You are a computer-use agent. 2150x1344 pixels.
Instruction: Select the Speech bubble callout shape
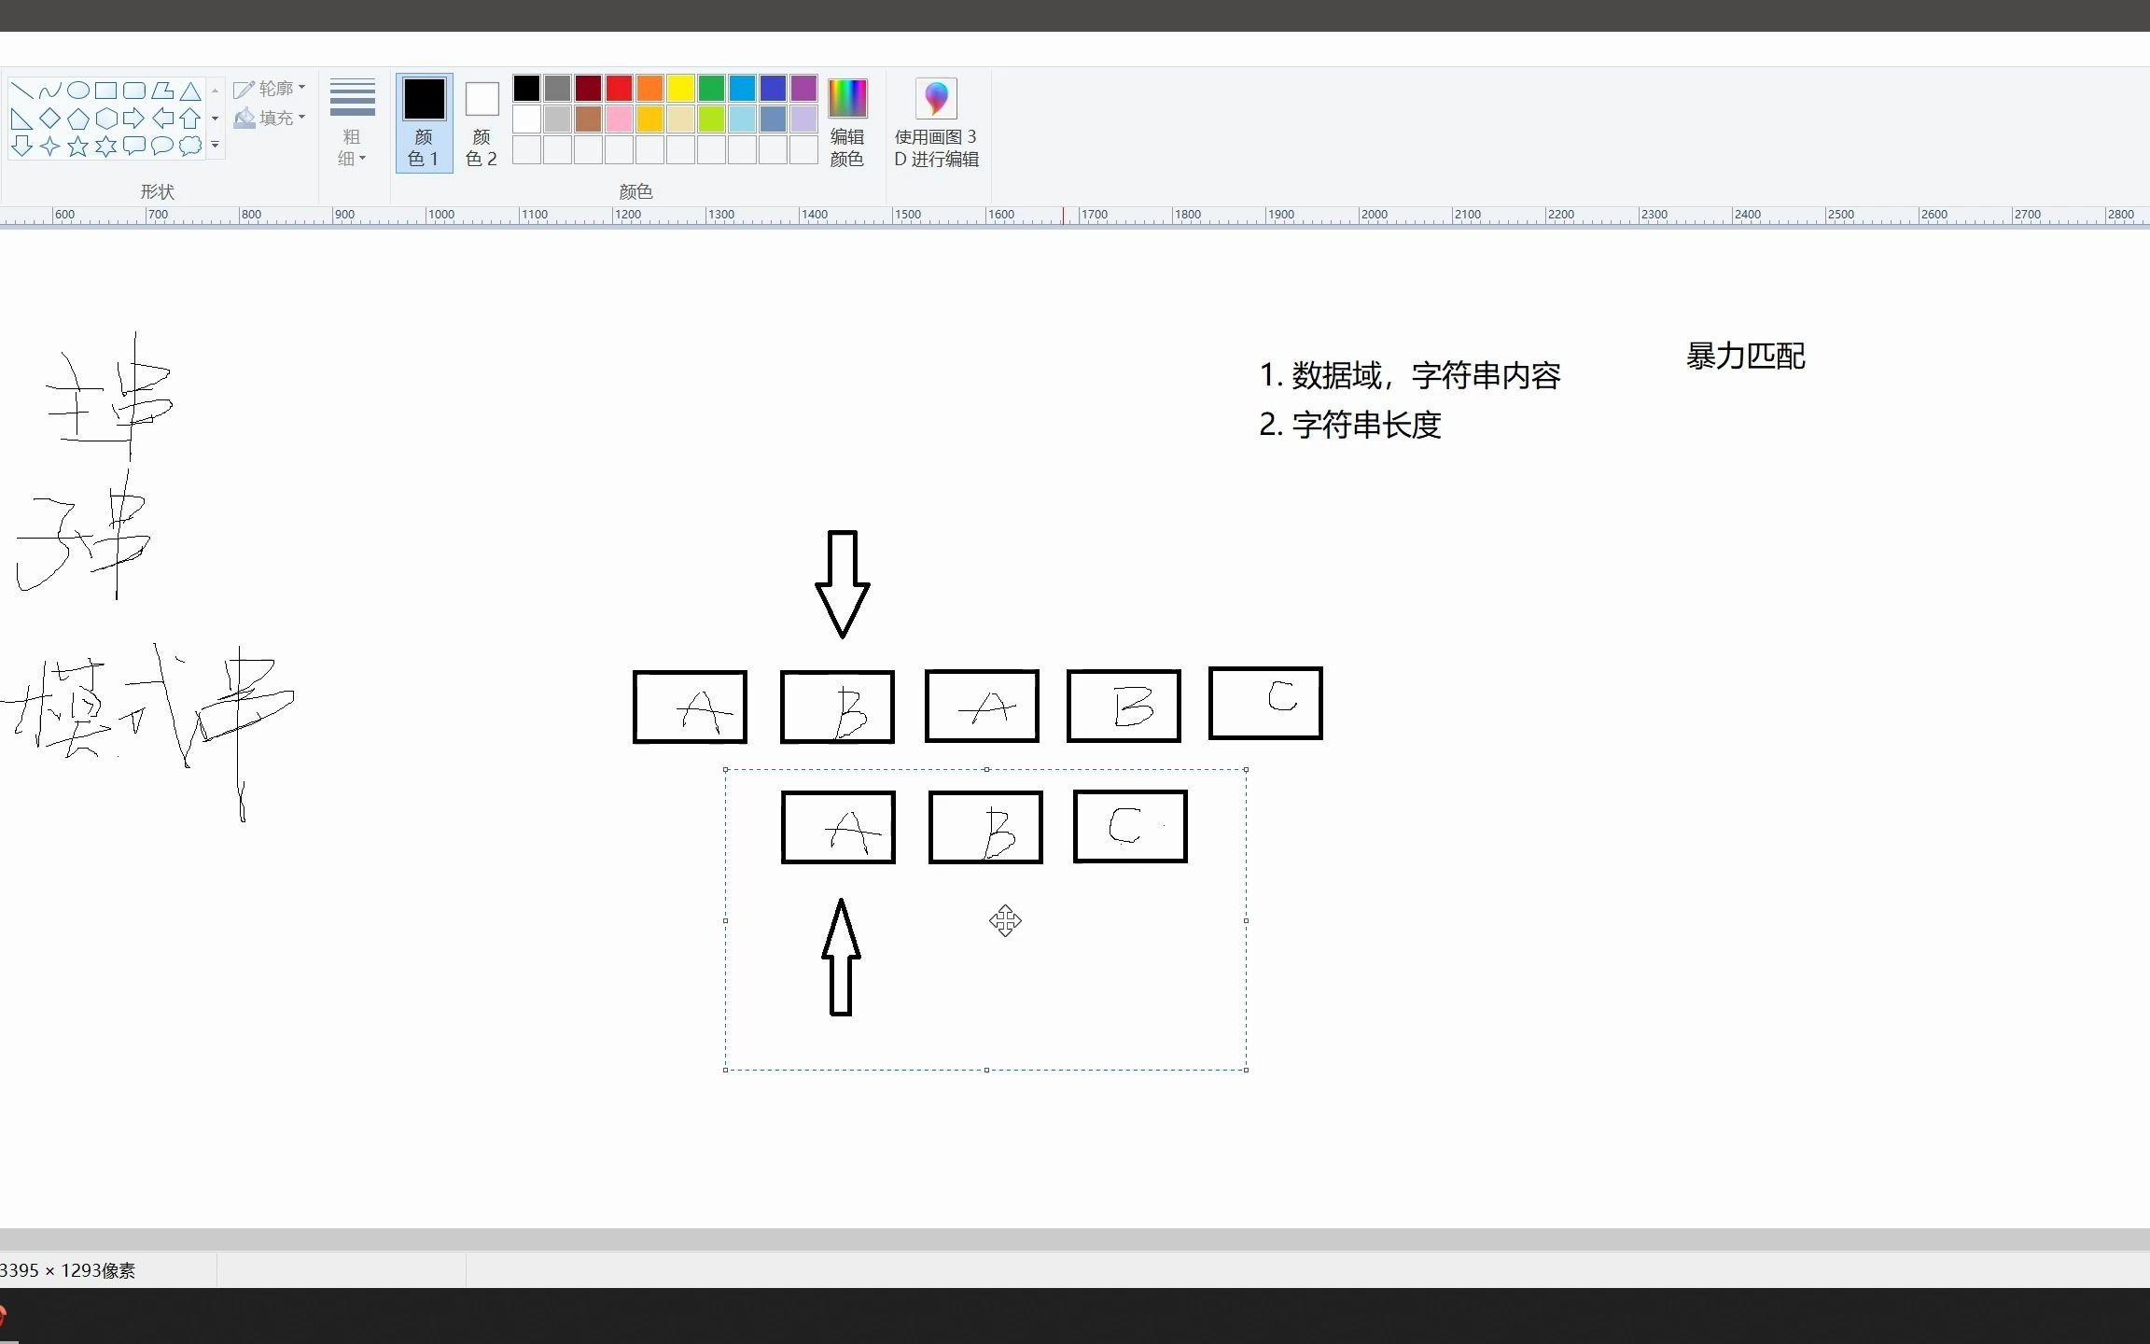point(161,147)
